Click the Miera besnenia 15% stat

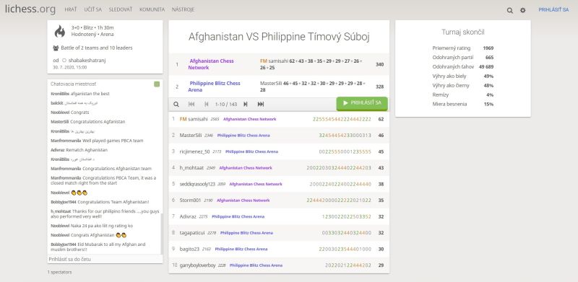tap(463, 104)
